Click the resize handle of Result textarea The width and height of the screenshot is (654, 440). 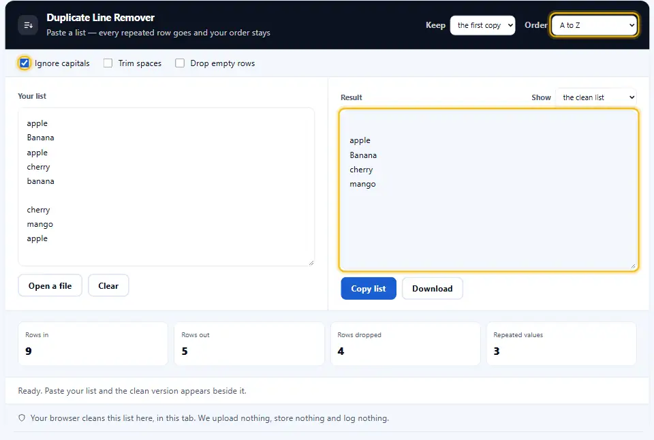coord(633,266)
